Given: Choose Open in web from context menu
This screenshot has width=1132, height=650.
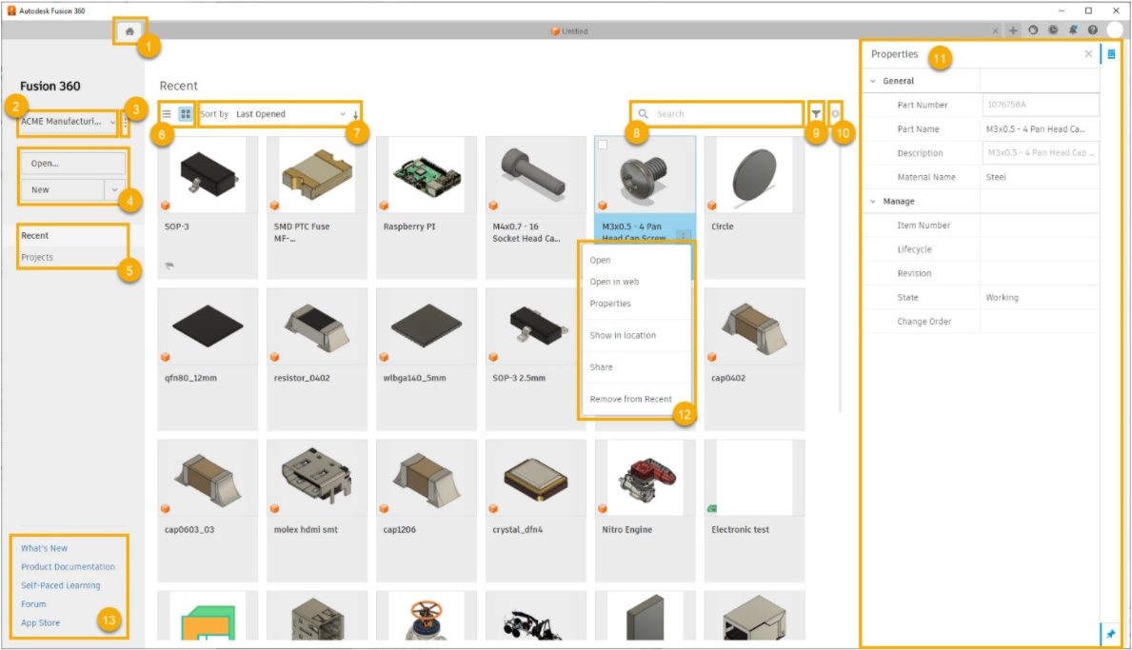Looking at the screenshot, I should (x=614, y=282).
